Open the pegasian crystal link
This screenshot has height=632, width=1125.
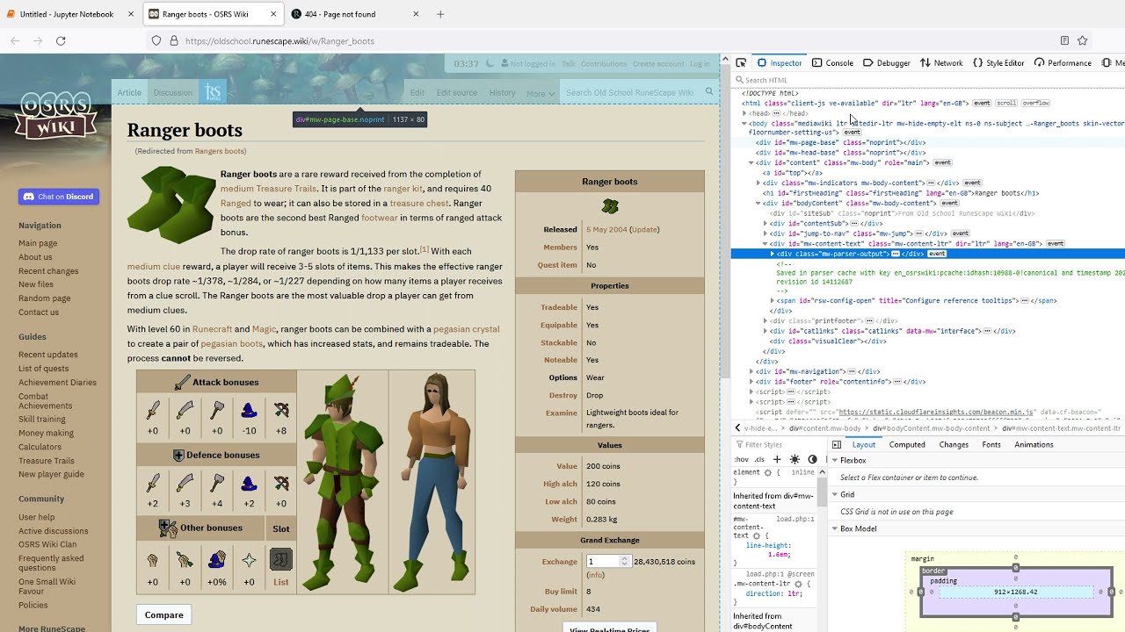pyautogui.click(x=466, y=329)
